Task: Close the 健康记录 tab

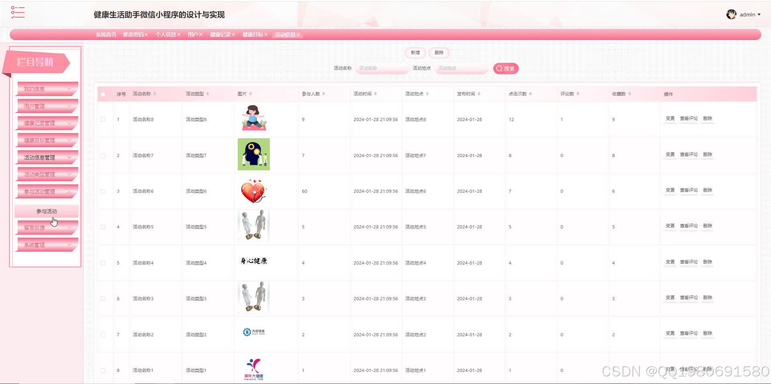Action: pos(233,34)
